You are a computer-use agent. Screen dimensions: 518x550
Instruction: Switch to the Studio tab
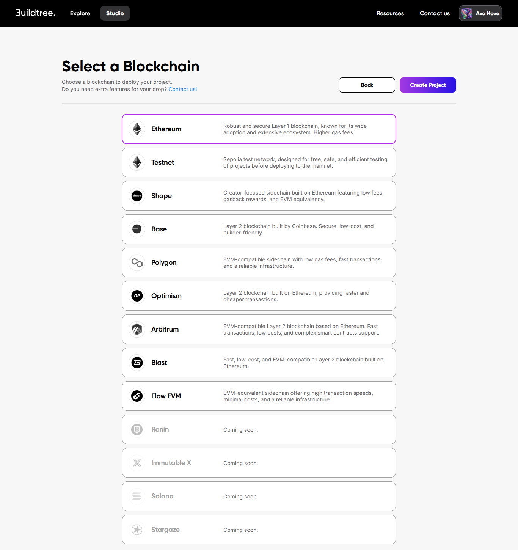click(115, 13)
